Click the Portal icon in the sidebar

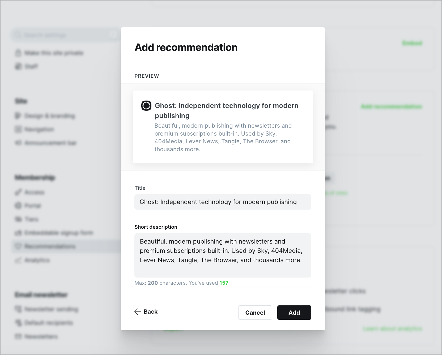coord(18,206)
